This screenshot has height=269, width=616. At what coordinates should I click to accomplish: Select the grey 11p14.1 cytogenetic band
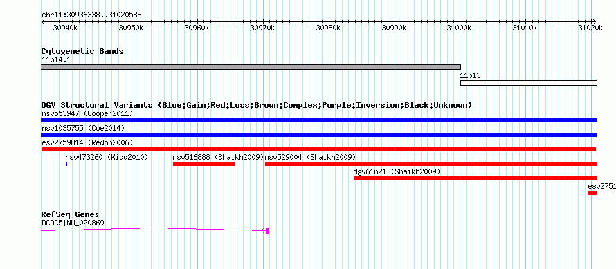pos(251,67)
